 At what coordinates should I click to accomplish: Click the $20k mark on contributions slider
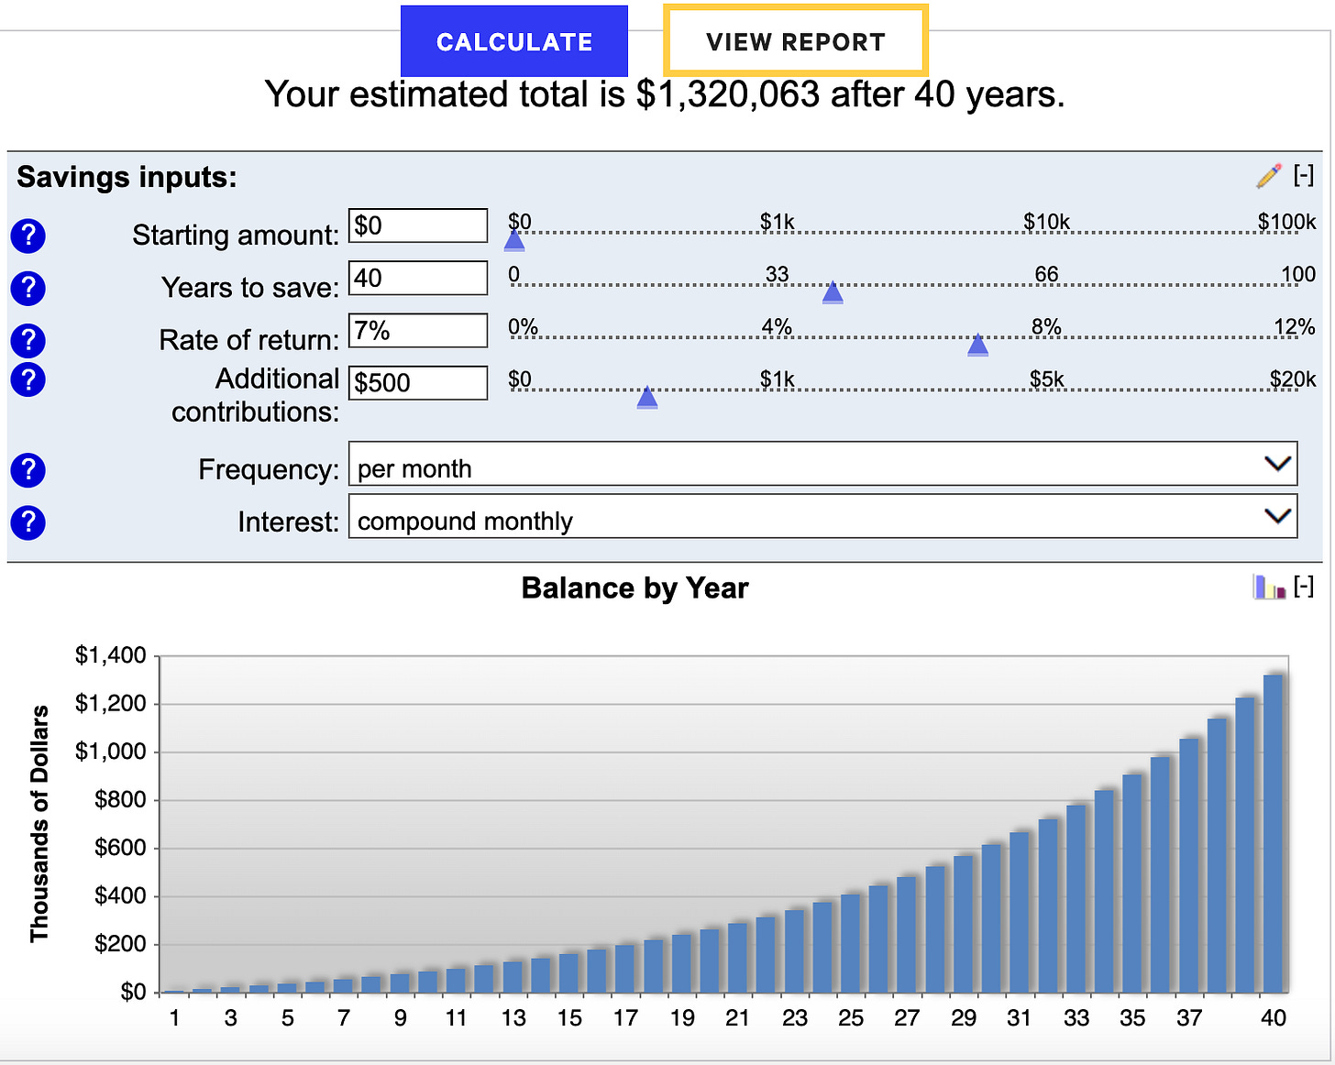click(x=1293, y=379)
